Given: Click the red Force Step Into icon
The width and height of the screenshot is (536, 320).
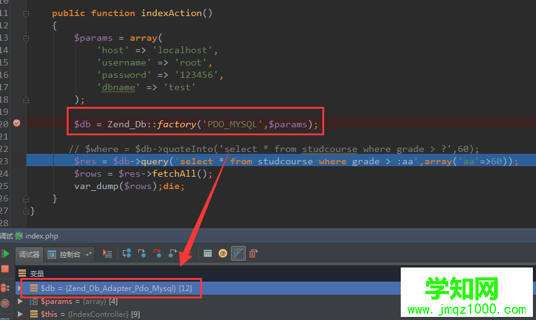Looking at the screenshot, I should pos(157,254).
